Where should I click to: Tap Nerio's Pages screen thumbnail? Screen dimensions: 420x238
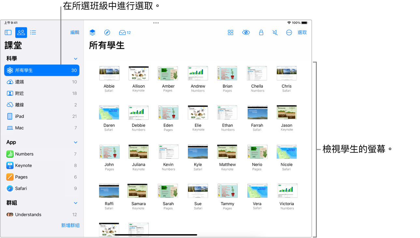coord(257,152)
